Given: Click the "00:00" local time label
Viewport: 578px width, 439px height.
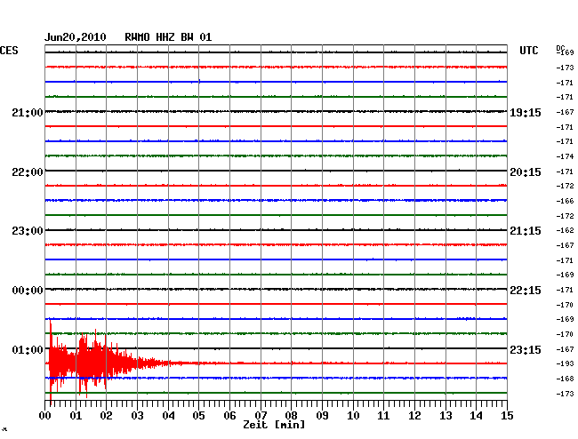Looking at the screenshot, I should (28, 291).
